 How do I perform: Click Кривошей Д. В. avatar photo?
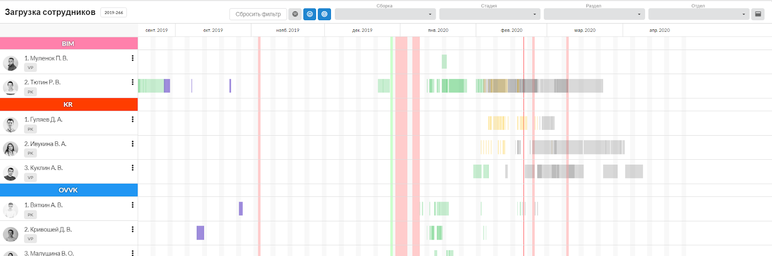click(11, 234)
